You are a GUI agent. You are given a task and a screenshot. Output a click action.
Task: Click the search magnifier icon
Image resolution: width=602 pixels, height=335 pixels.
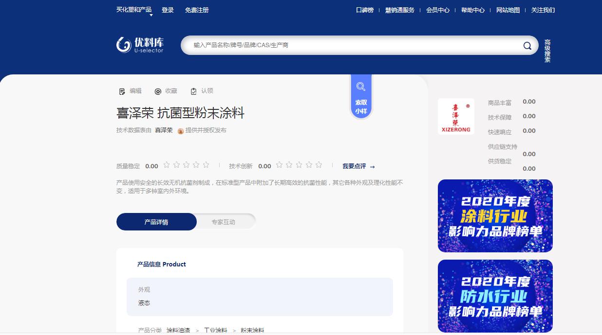(527, 46)
